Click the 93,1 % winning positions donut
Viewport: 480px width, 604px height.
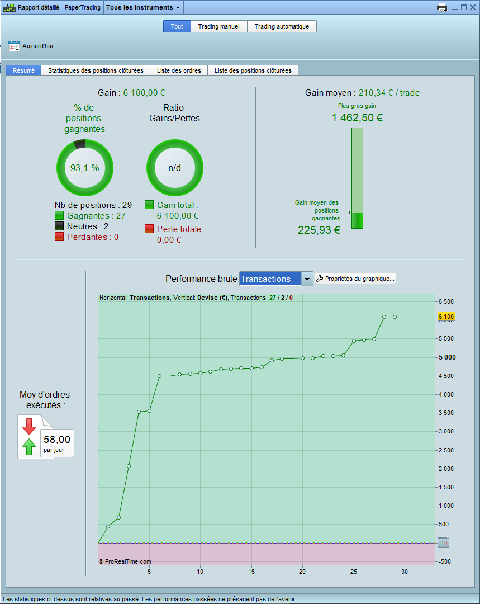[85, 168]
